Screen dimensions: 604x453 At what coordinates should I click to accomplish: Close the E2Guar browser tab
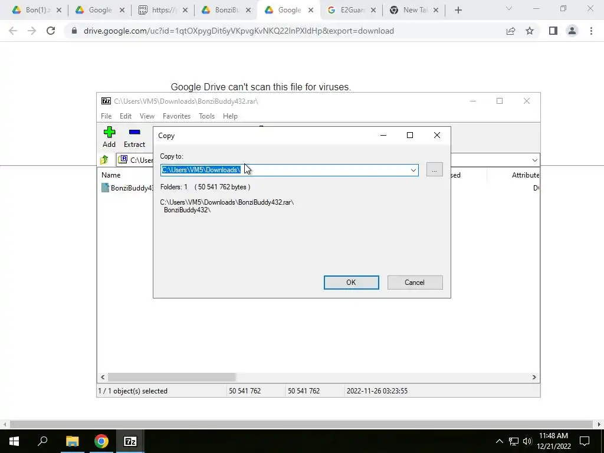coord(373,11)
